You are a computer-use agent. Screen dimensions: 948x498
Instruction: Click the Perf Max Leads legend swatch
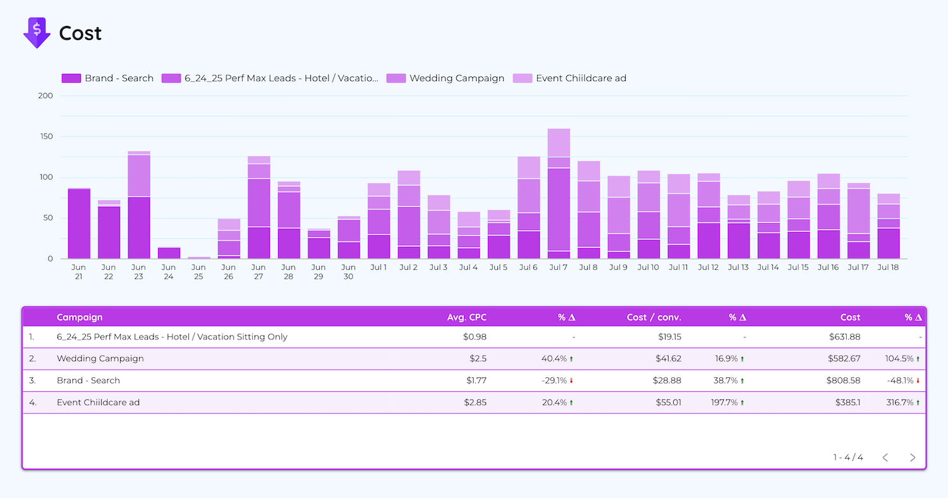172,78
